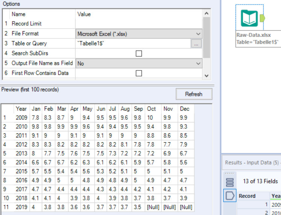Click the Record Limit value field
This screenshot has height=215, width=281.
pos(139,24)
